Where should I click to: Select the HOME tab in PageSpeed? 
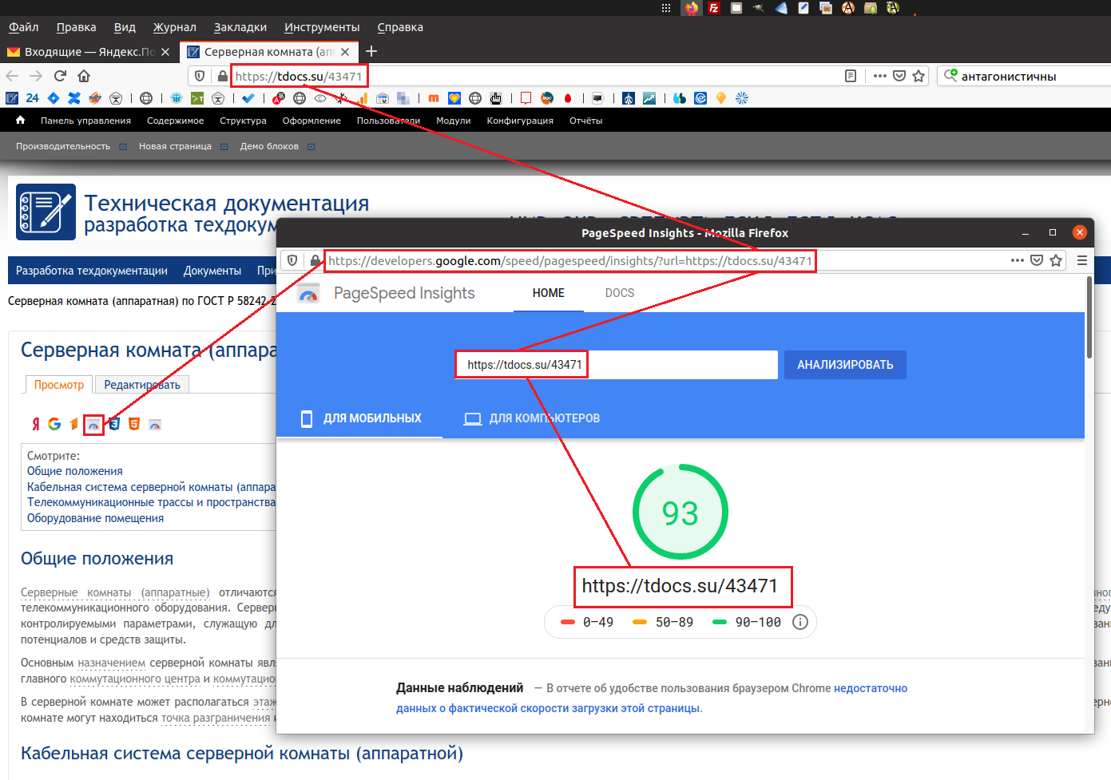pos(549,293)
